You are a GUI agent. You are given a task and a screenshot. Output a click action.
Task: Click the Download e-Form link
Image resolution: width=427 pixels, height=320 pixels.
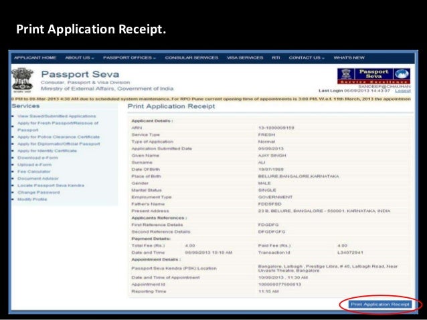pos(37,158)
